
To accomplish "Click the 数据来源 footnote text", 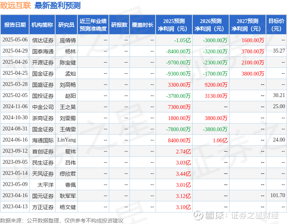I will [61, 221].
